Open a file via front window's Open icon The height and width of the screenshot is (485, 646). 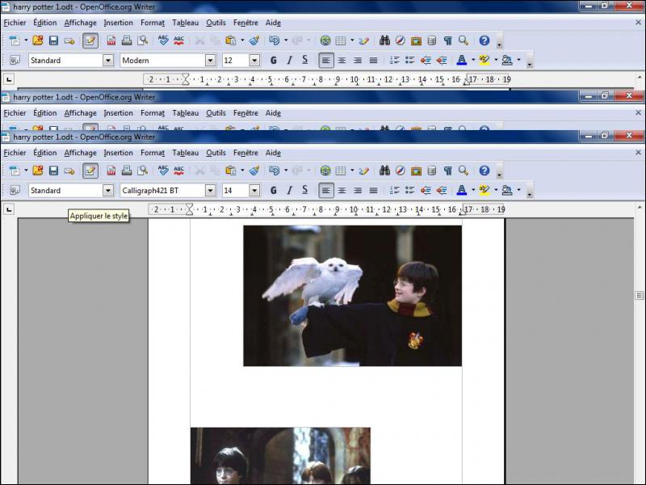tap(38, 171)
